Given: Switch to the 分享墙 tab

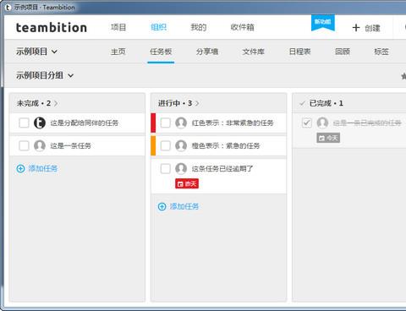Looking at the screenshot, I should click(x=207, y=52).
